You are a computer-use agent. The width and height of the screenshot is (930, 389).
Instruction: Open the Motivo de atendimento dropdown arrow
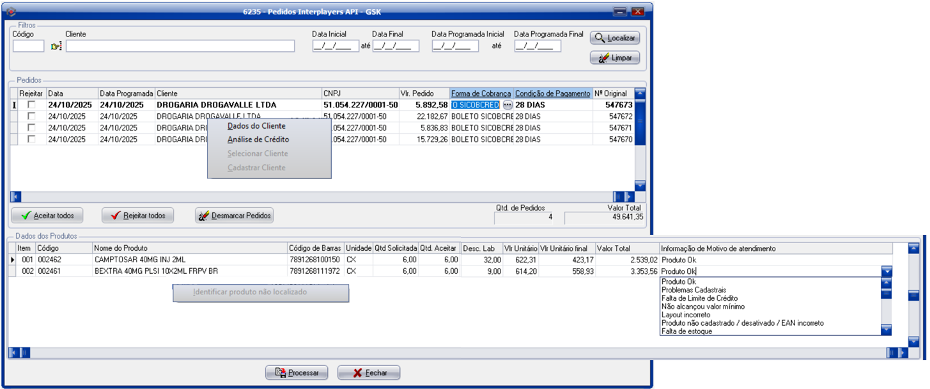[886, 272]
